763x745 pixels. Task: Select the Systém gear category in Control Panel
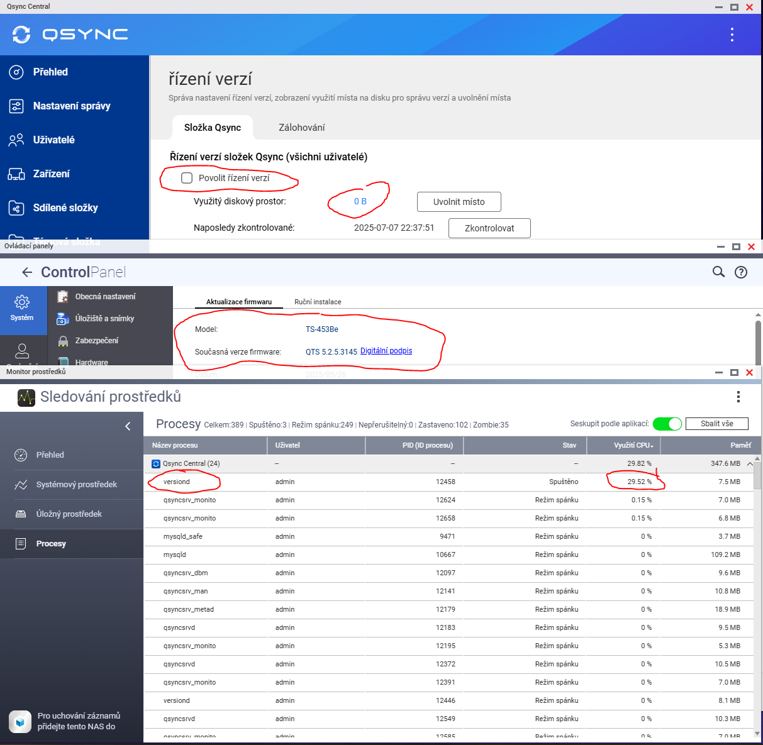[22, 309]
